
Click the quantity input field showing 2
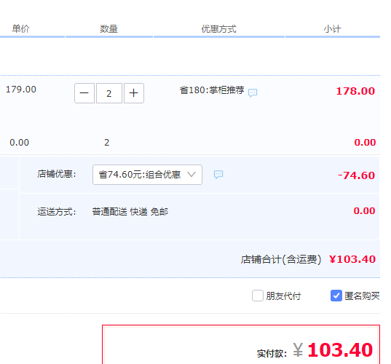pos(109,93)
